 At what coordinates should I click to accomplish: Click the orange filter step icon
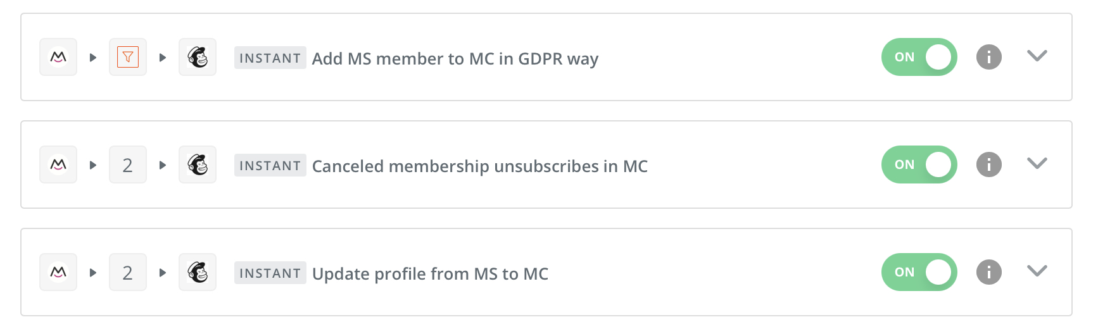[x=128, y=57]
